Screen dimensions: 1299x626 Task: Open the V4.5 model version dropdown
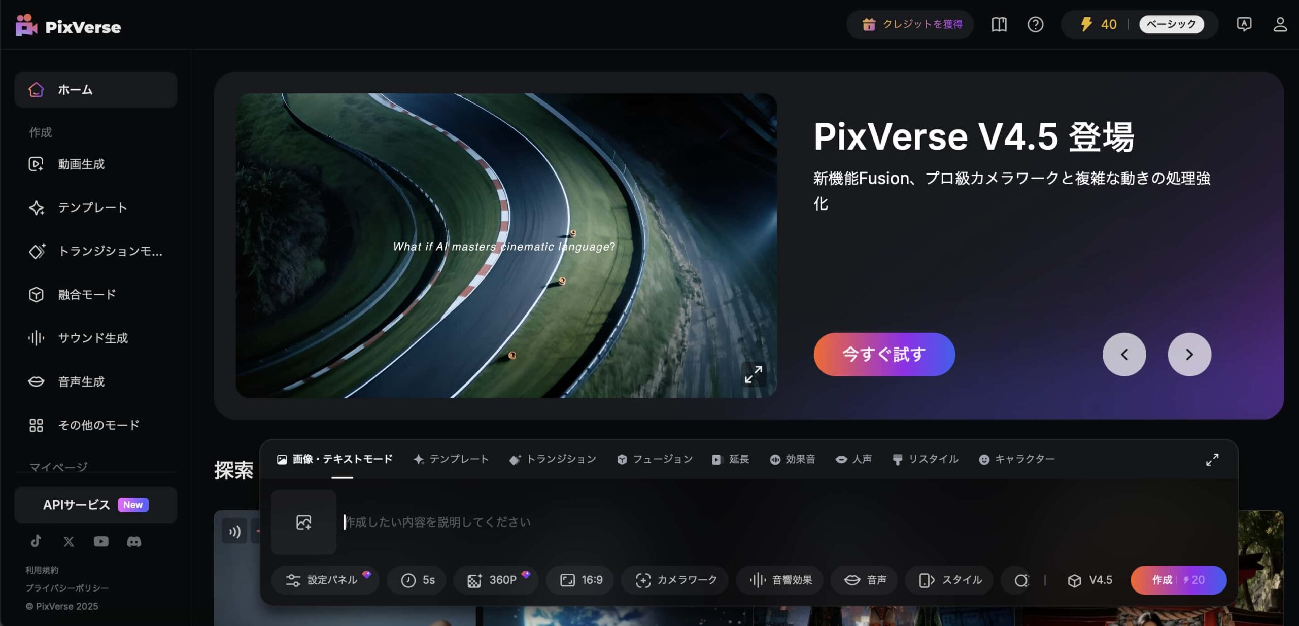click(x=1090, y=580)
